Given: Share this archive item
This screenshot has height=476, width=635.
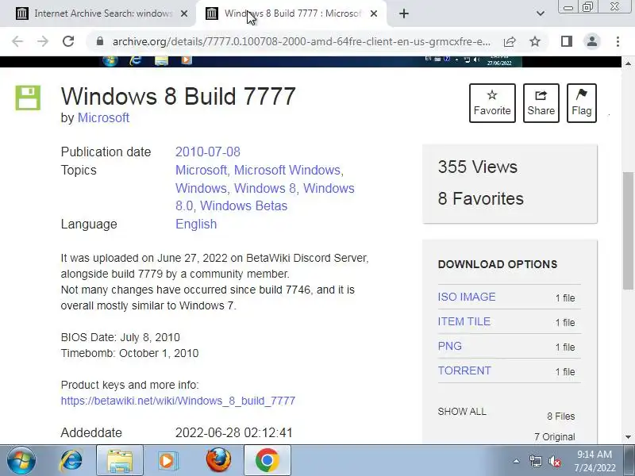Looking at the screenshot, I should [x=541, y=103].
